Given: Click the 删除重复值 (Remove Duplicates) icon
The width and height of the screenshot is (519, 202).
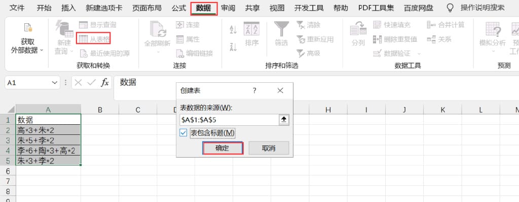Looking at the screenshot, I should [x=378, y=39].
